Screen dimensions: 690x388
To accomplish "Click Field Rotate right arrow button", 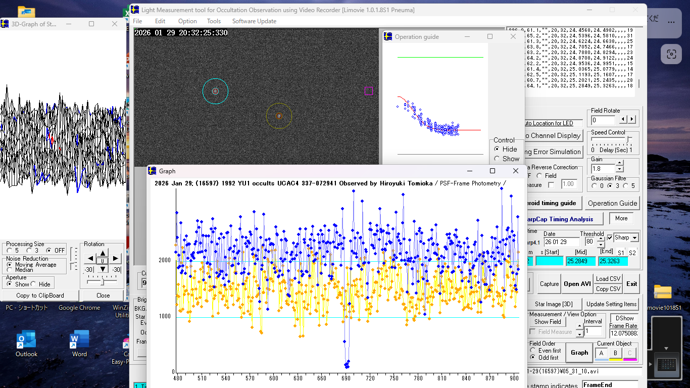I will [x=631, y=120].
